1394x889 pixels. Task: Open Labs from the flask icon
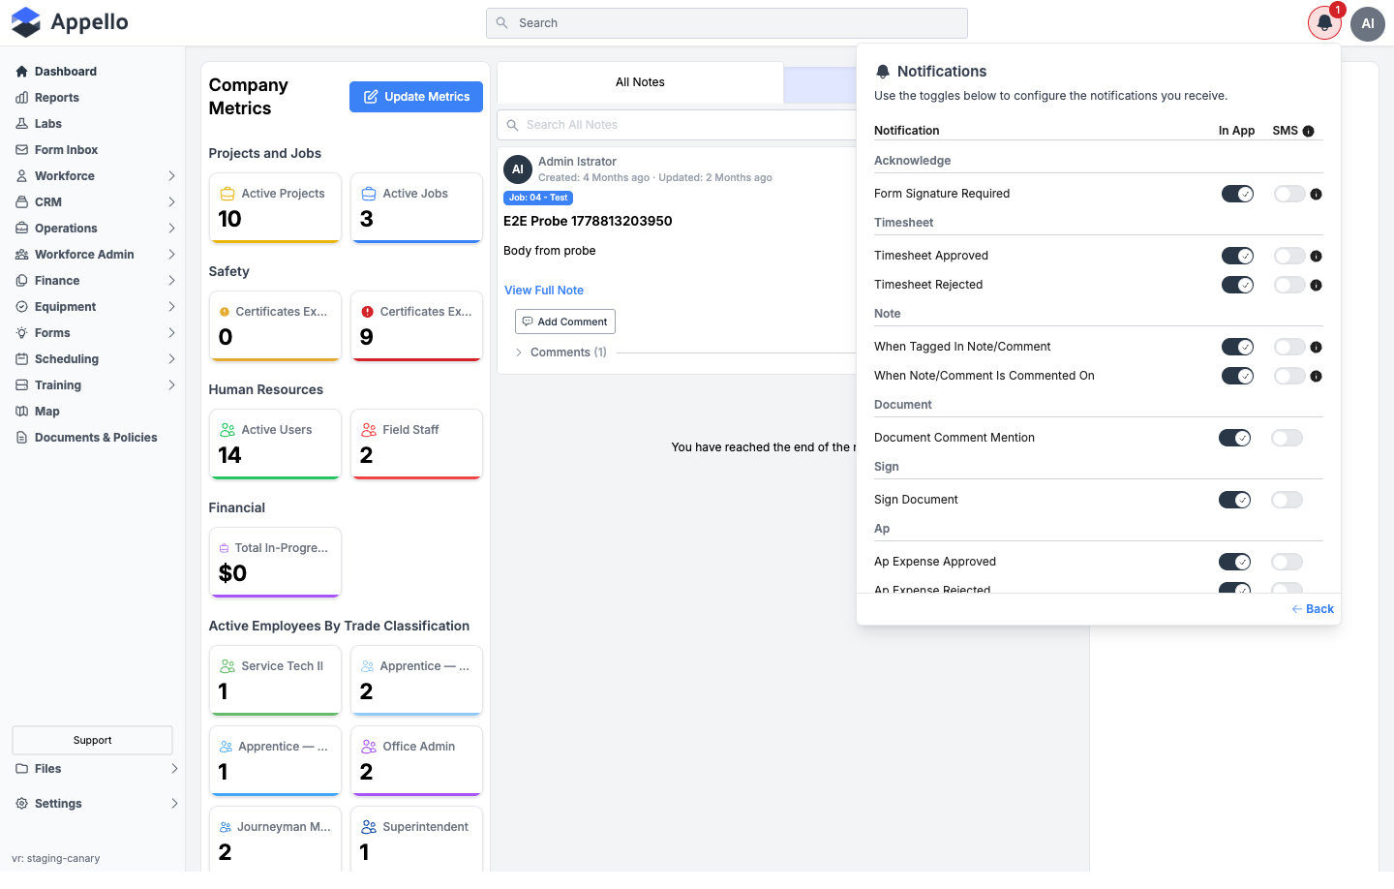click(x=21, y=124)
